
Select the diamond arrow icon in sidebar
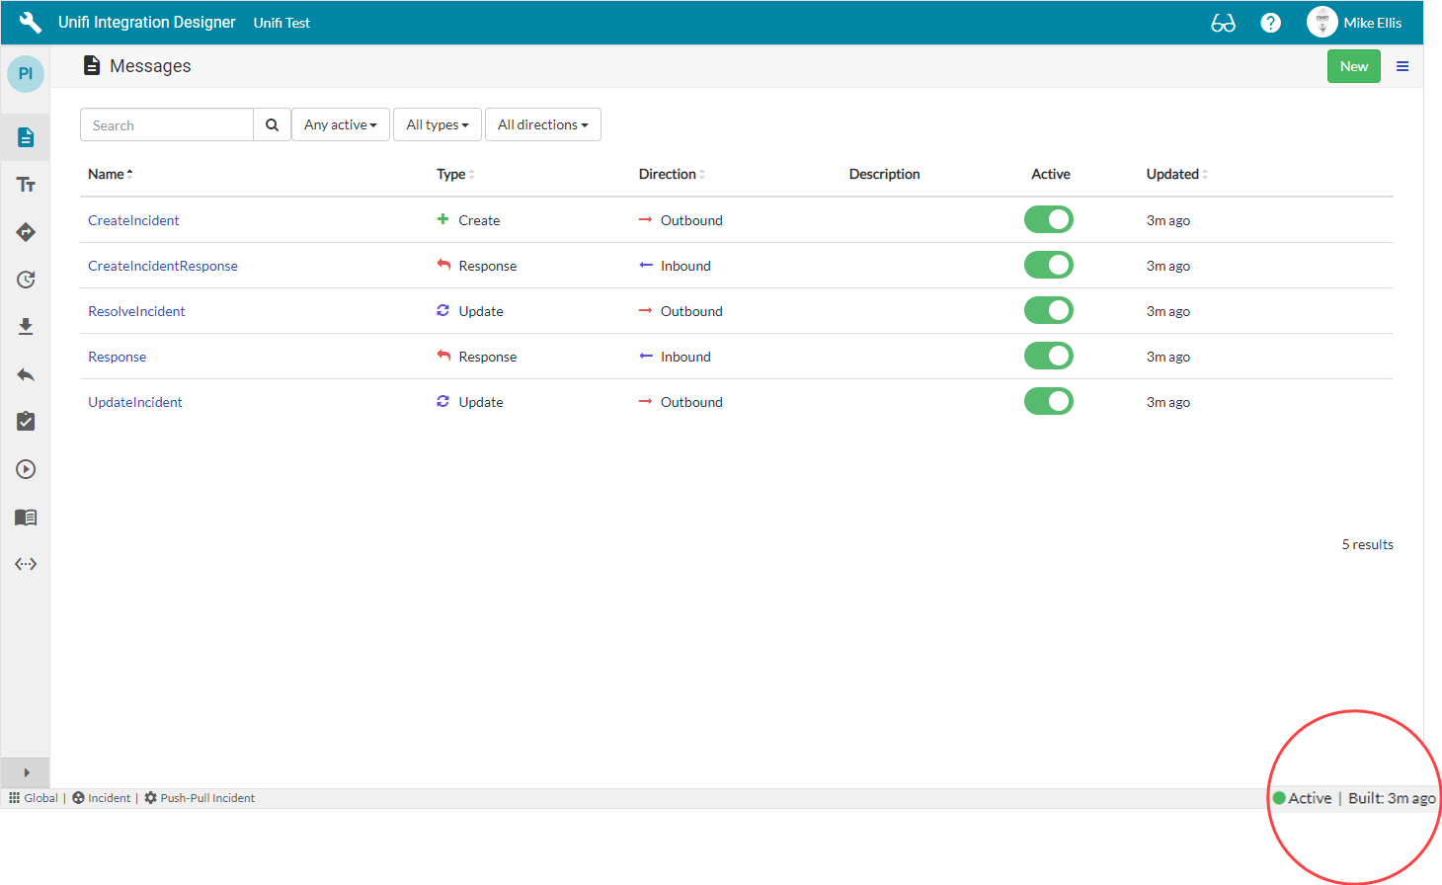(x=26, y=232)
